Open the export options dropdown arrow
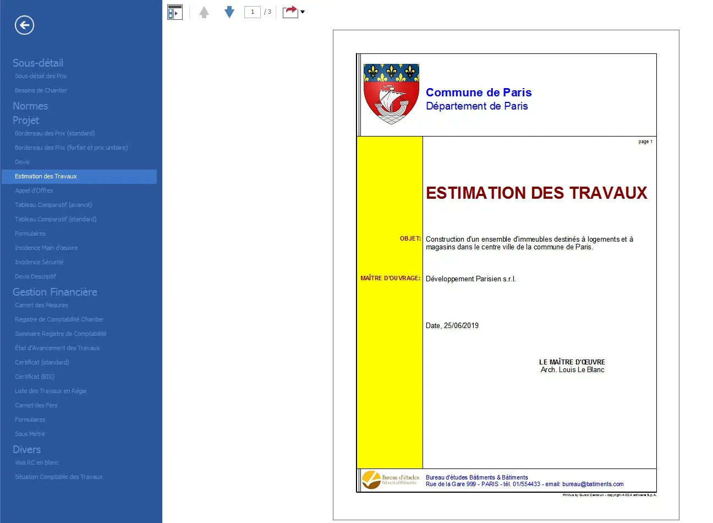The height and width of the screenshot is (523, 713). 302,12
